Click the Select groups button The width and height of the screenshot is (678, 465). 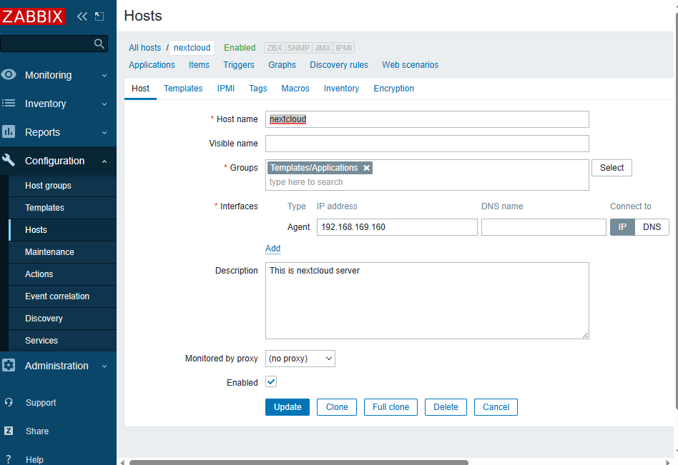click(x=611, y=168)
